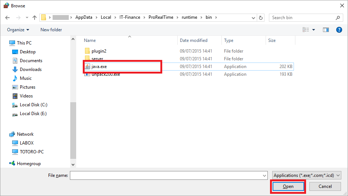Click the Videos film icon
Viewport: 348px width, 196px height.
click(x=15, y=96)
